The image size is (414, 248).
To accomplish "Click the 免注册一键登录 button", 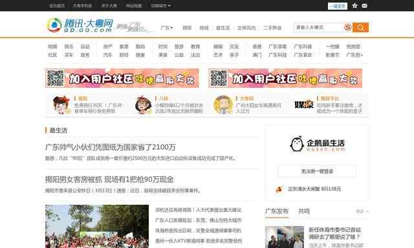I will point(317,171).
